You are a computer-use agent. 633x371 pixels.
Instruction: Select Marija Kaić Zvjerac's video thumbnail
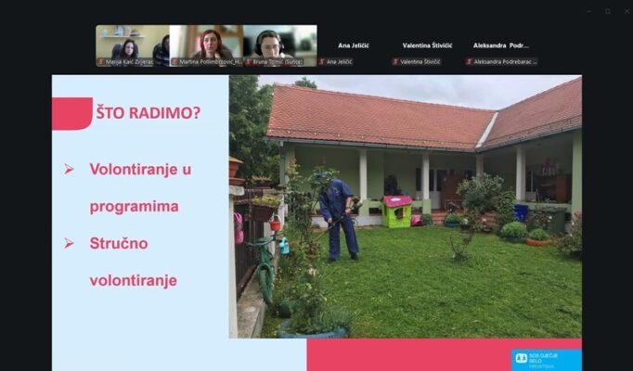[132, 43]
